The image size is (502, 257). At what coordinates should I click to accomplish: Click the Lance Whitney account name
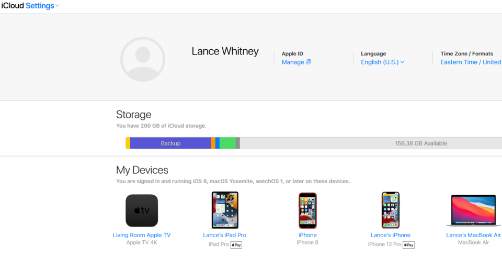click(225, 51)
